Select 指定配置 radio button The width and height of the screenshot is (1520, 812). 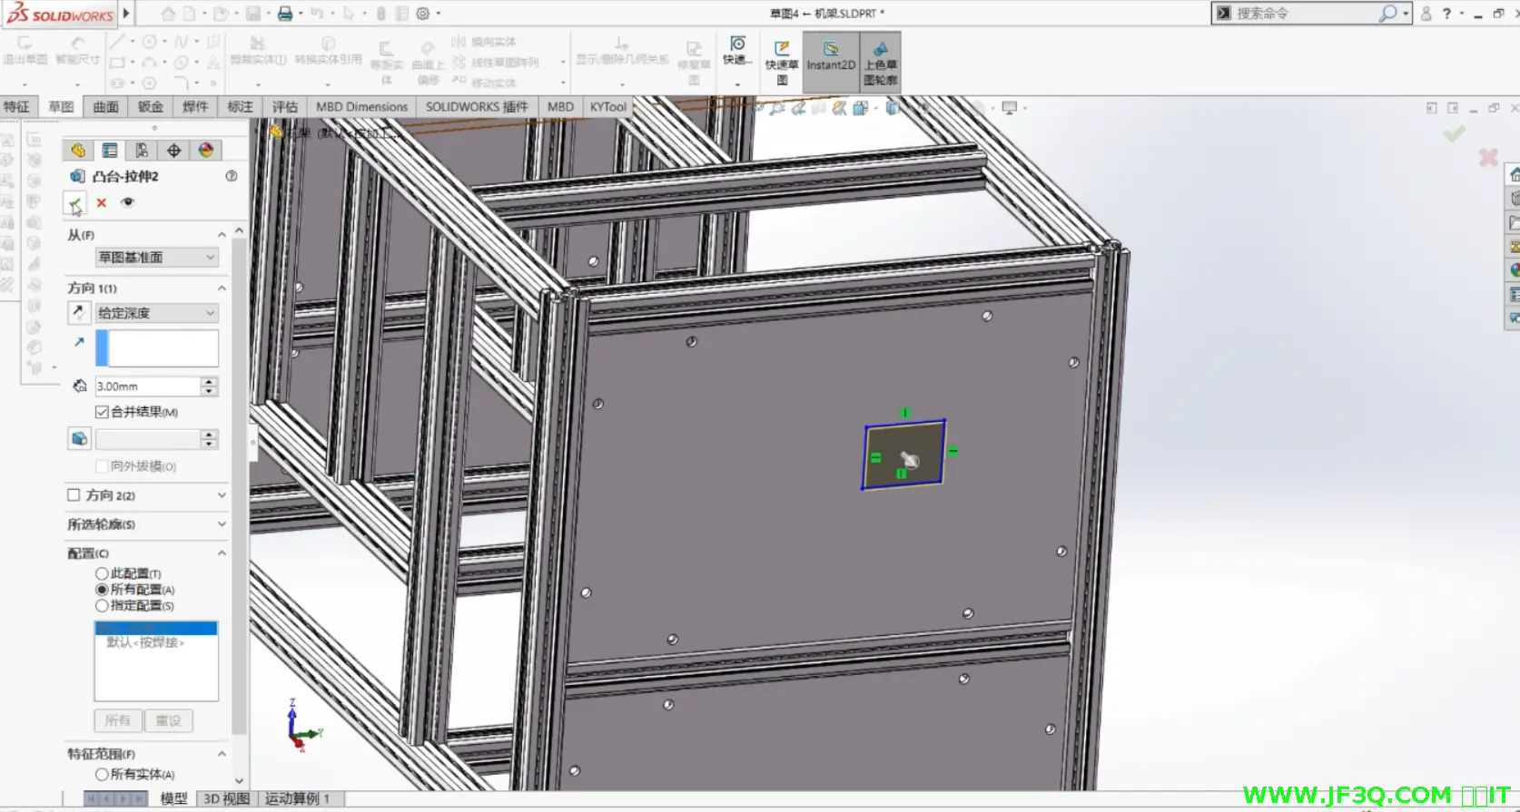tap(102, 606)
